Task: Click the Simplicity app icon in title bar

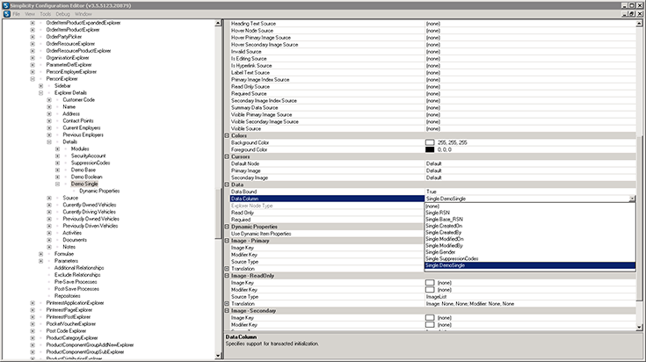Action: pyautogui.click(x=5, y=4)
